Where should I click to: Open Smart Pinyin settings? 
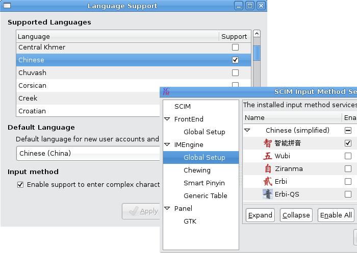click(x=204, y=183)
